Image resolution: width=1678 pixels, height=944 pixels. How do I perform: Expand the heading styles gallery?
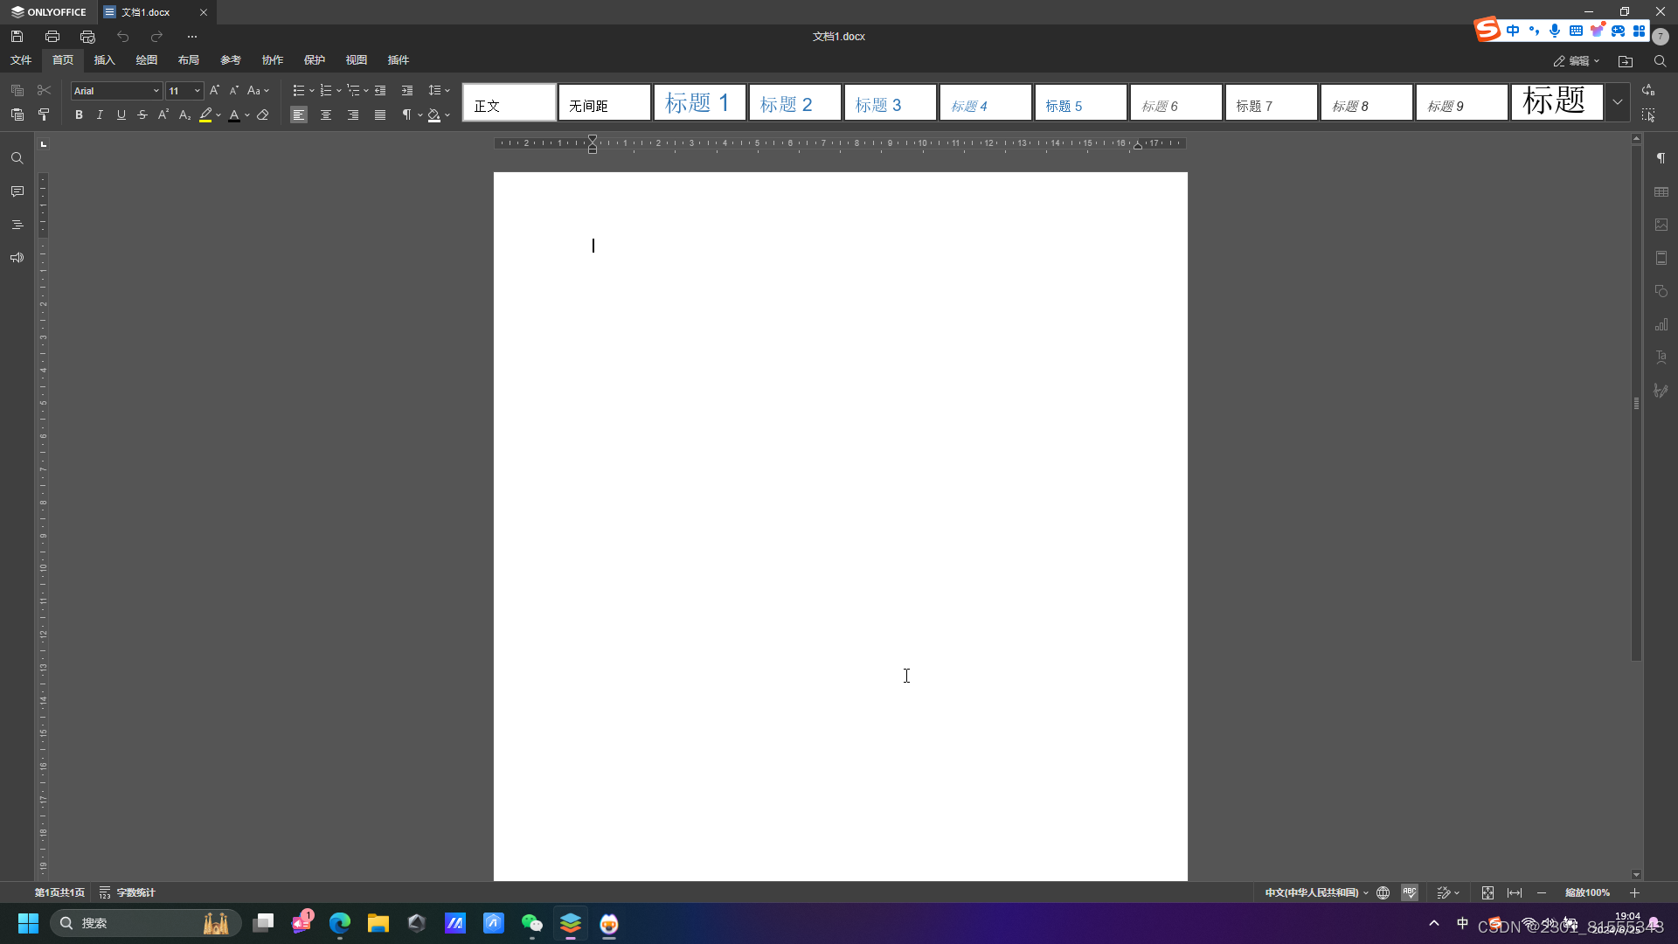[1618, 101]
